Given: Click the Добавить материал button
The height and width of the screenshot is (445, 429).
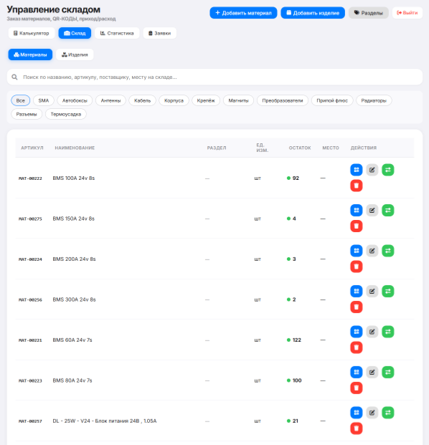Looking at the screenshot, I should 243,13.
